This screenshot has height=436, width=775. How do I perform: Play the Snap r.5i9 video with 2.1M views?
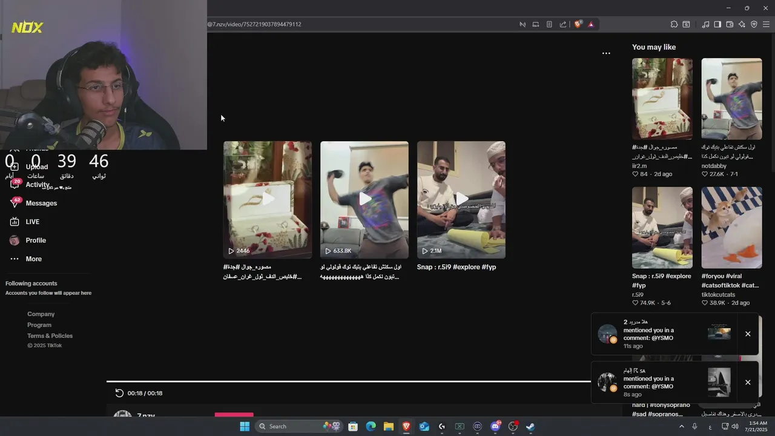[x=461, y=200]
